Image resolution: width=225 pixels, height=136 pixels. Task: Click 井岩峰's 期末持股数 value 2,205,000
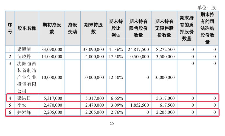click(95, 112)
